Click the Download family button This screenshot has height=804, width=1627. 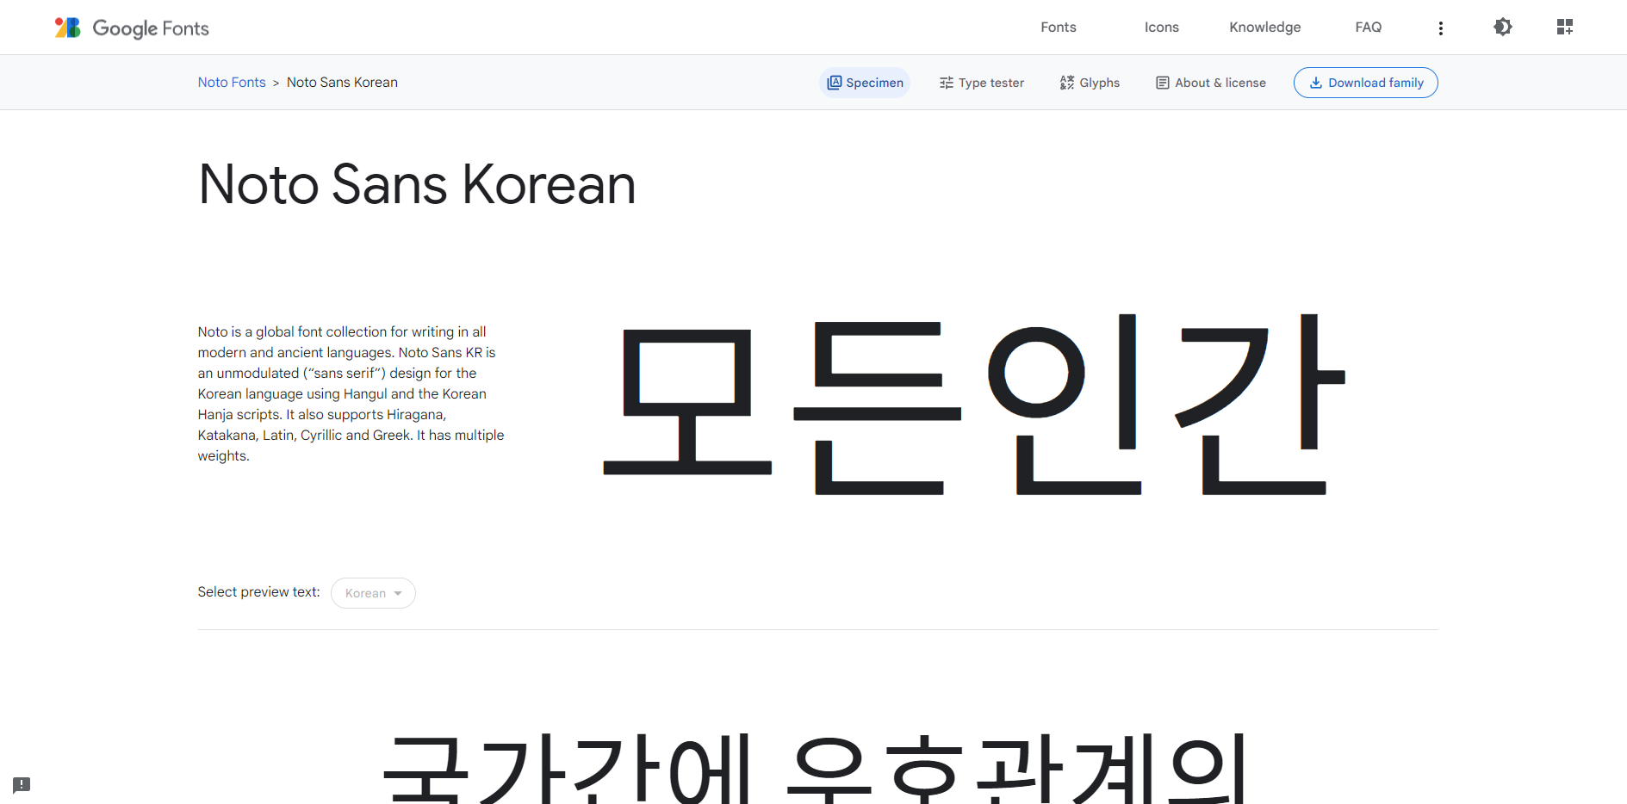coord(1366,83)
